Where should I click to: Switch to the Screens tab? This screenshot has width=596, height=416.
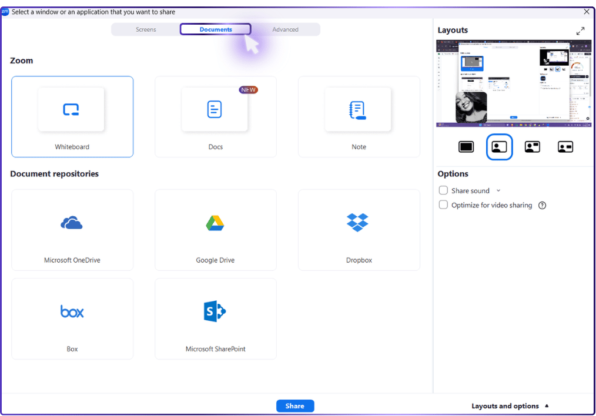(x=146, y=29)
